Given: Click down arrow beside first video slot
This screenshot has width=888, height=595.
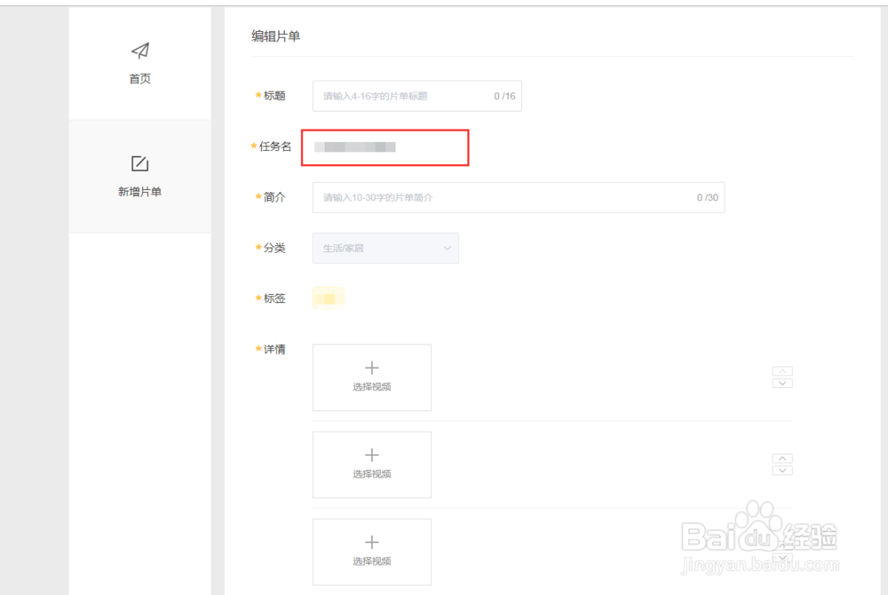Looking at the screenshot, I should tap(782, 383).
